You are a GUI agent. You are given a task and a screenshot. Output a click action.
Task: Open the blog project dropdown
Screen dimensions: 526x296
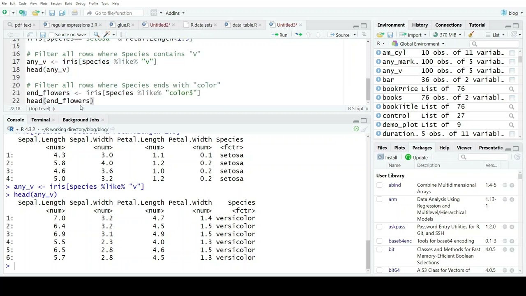(x=513, y=13)
